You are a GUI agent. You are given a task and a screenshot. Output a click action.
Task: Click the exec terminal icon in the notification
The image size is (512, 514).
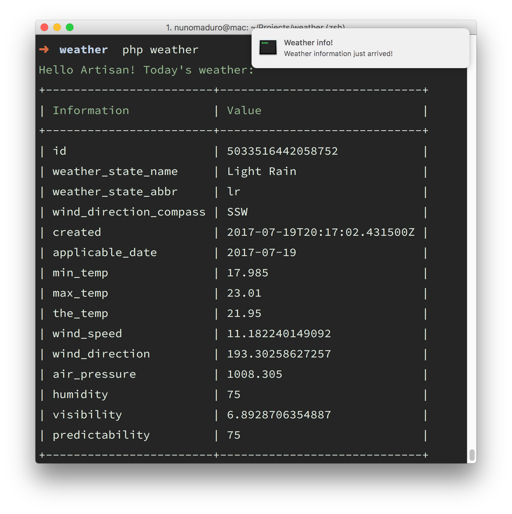268,47
